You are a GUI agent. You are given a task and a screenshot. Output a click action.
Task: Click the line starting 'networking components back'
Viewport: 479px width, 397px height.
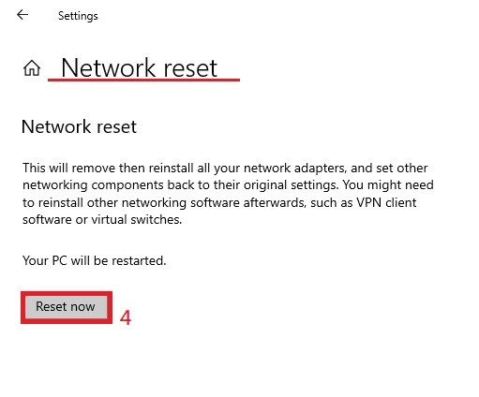228,185
